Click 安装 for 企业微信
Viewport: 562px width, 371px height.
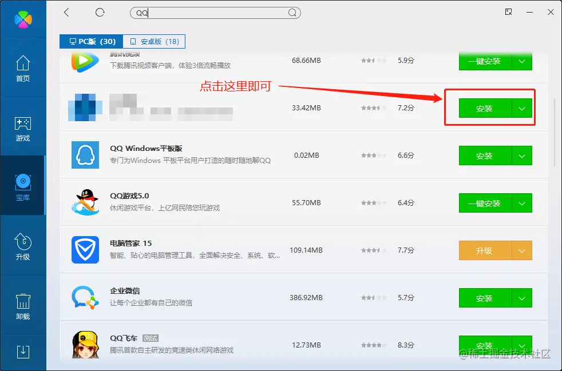point(485,298)
